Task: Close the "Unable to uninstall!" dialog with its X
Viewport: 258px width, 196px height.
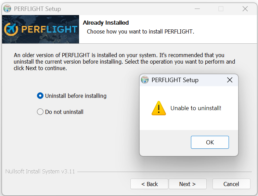Action: (x=230, y=80)
